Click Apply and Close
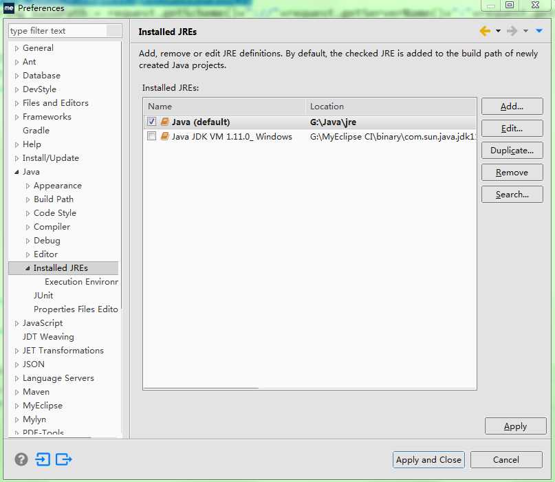The width and height of the screenshot is (555, 482). point(428,460)
